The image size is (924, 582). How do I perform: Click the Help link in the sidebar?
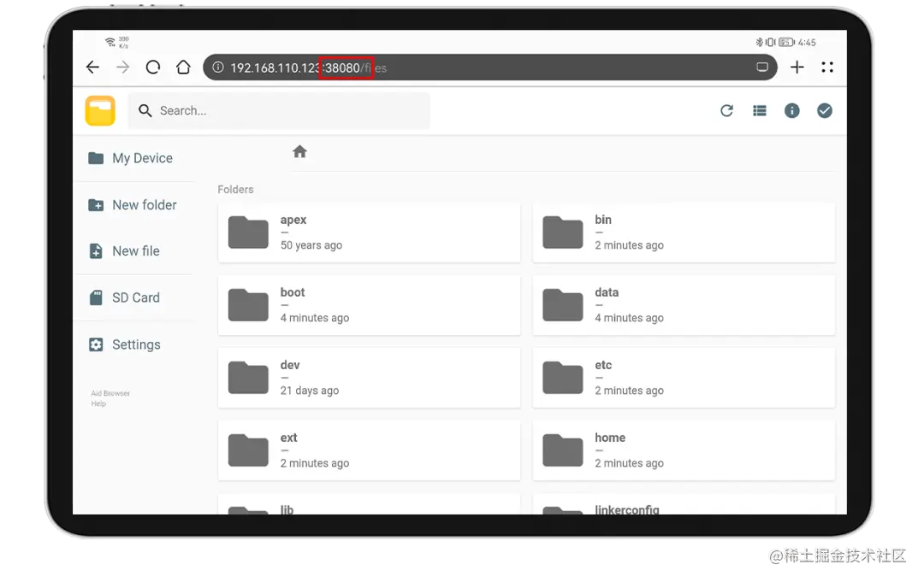point(98,403)
